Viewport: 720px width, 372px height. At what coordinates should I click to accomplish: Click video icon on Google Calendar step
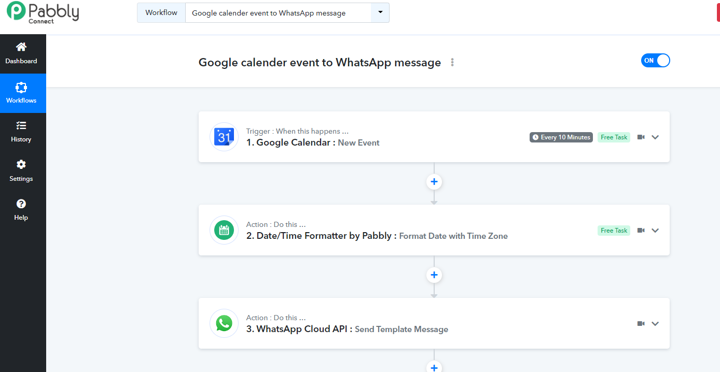tap(641, 137)
